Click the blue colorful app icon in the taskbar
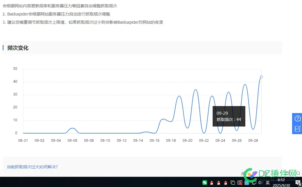Image resolution: width=302 pixels, height=187 pixels. 247,183
